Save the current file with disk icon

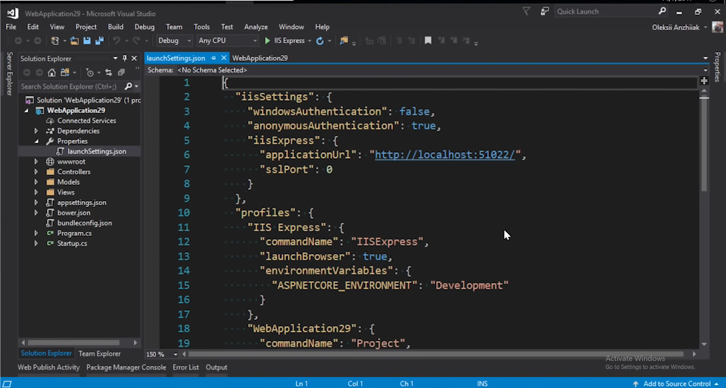[87, 40]
